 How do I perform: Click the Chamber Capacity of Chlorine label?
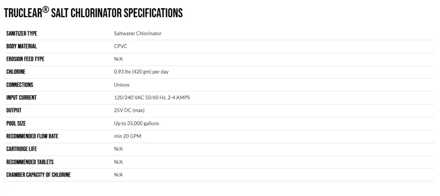(38, 175)
